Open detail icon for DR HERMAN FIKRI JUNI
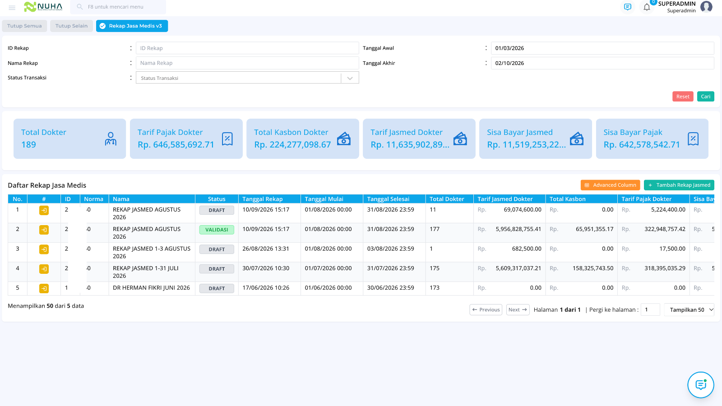This screenshot has height=406, width=722. [44, 288]
